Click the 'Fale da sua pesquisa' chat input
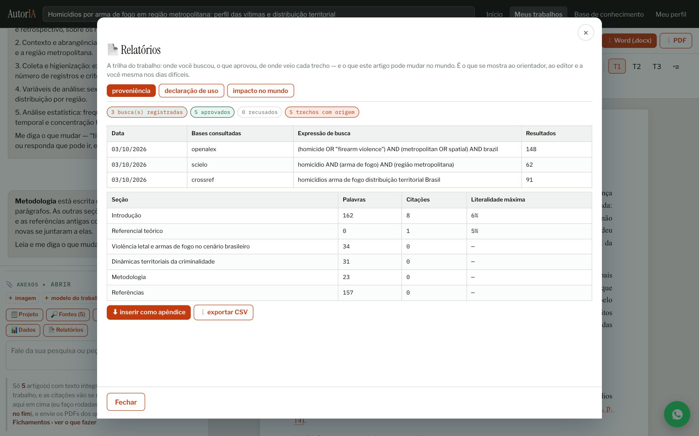Image resolution: width=699 pixels, height=436 pixels. 52,355
